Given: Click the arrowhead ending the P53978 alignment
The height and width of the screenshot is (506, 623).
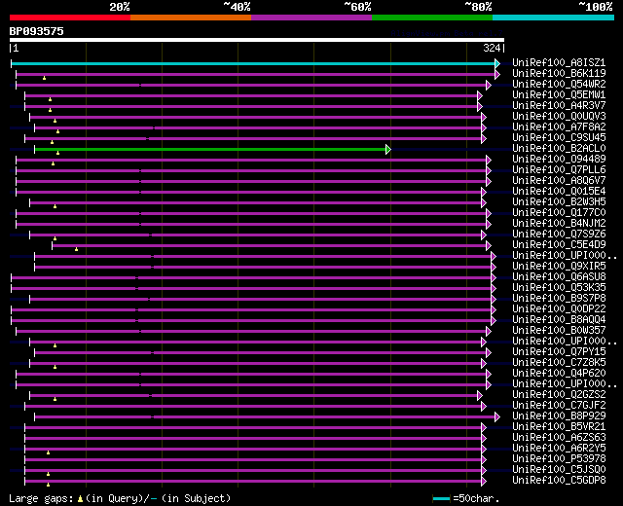Looking at the screenshot, I should 484,459.
